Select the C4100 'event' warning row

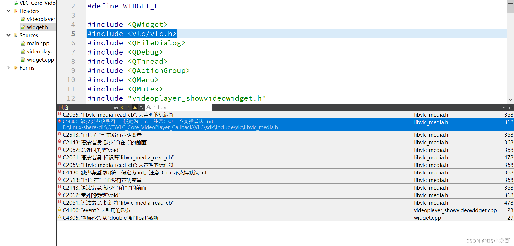point(285,210)
